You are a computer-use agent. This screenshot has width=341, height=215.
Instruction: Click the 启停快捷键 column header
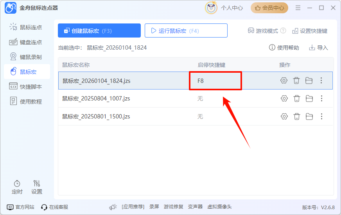point(212,65)
